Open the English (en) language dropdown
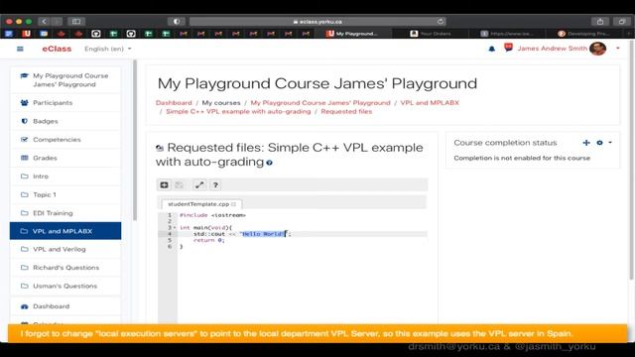The height and width of the screenshot is (357, 635). pos(108,49)
